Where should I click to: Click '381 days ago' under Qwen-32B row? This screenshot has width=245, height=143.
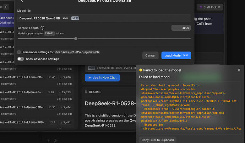click(65, 114)
